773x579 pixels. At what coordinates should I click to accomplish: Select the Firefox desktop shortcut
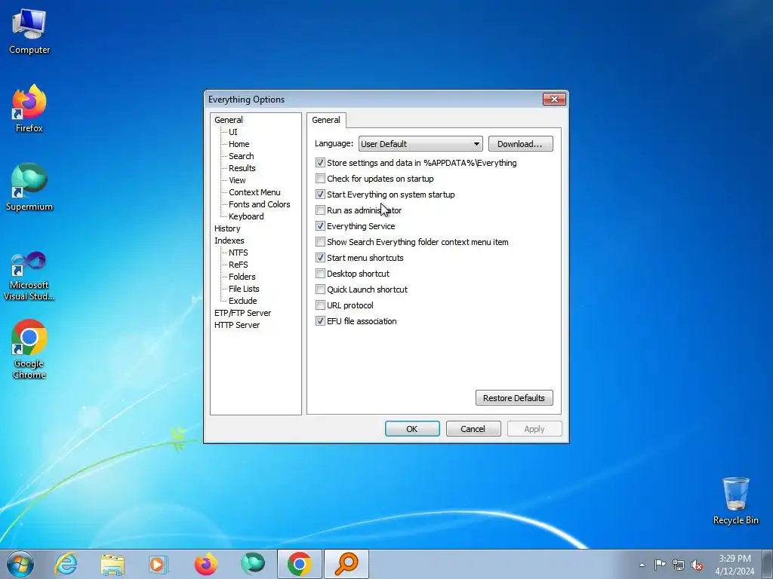(x=29, y=109)
